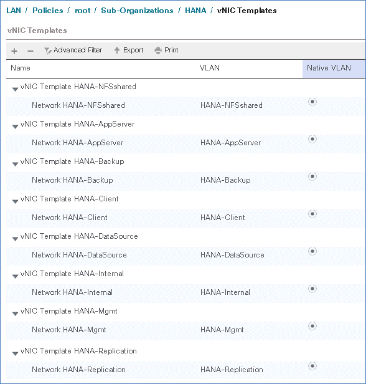The width and height of the screenshot is (366, 384).
Task: Click vNIC Templates breadcrumb entry
Action: 247,11
